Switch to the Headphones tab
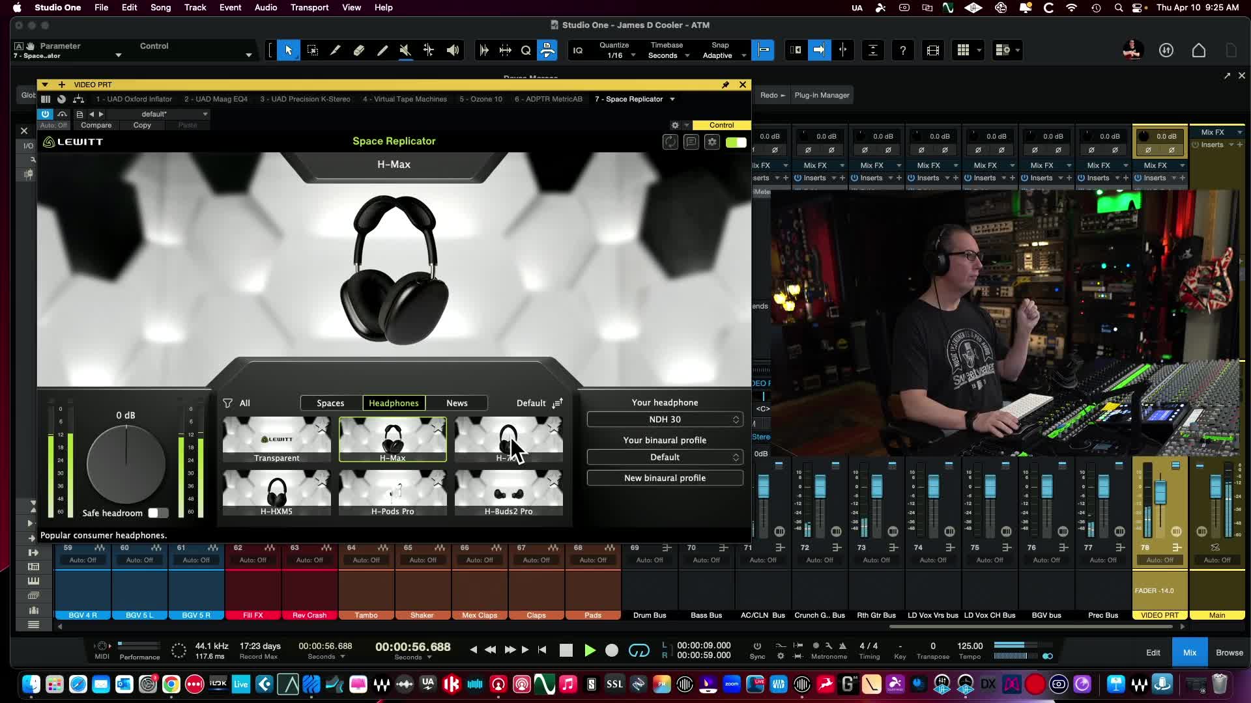 pos(394,403)
